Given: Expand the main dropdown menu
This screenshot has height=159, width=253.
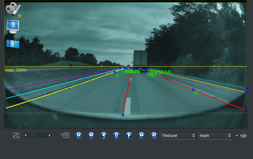Looking at the screenshot, I should pyautogui.click(x=216, y=136).
